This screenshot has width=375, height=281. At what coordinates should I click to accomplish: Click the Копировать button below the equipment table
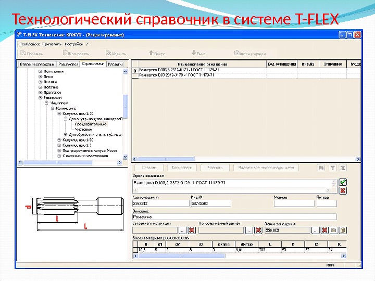point(182,168)
